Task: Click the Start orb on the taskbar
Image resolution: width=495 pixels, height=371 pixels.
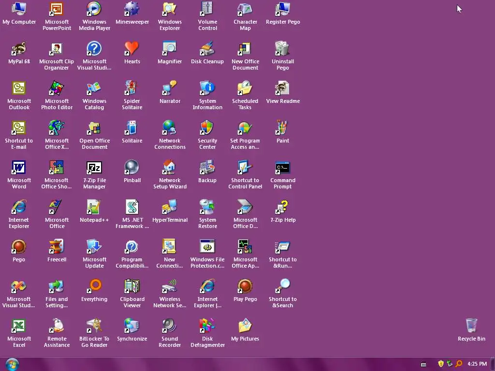Action: (12, 364)
